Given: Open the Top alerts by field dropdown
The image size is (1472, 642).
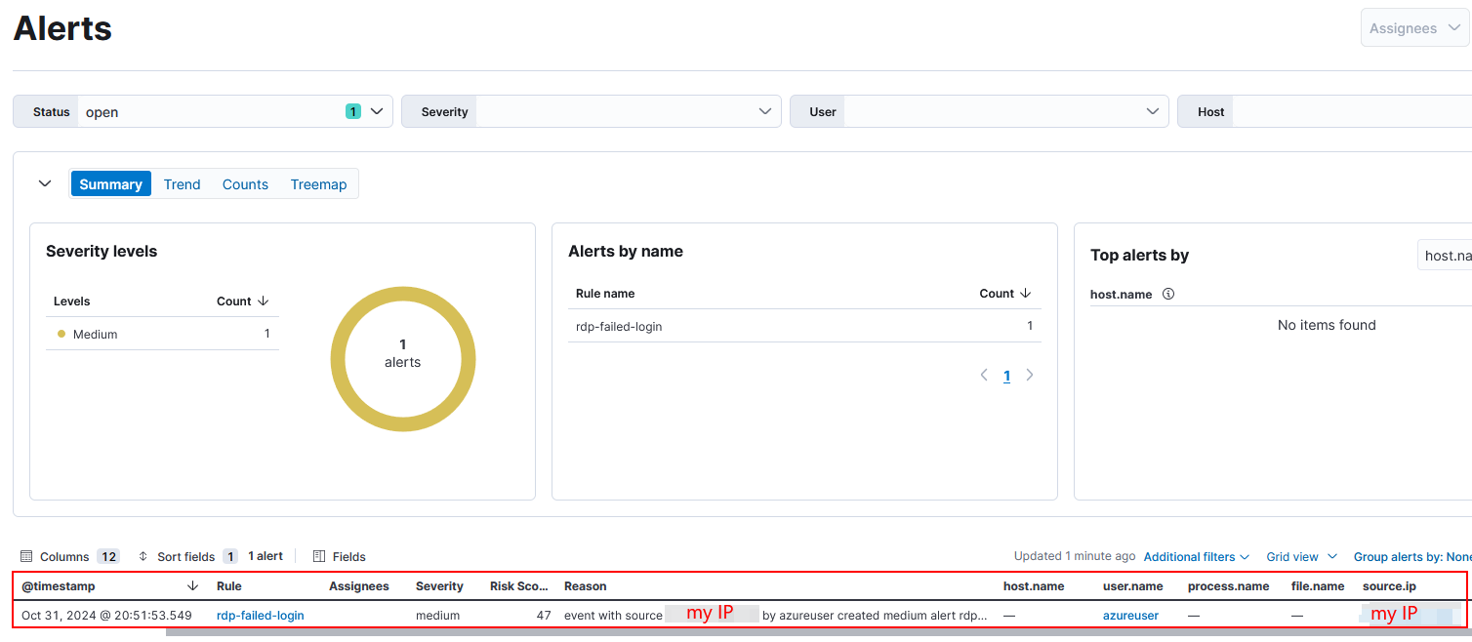Looking at the screenshot, I should (1445, 256).
